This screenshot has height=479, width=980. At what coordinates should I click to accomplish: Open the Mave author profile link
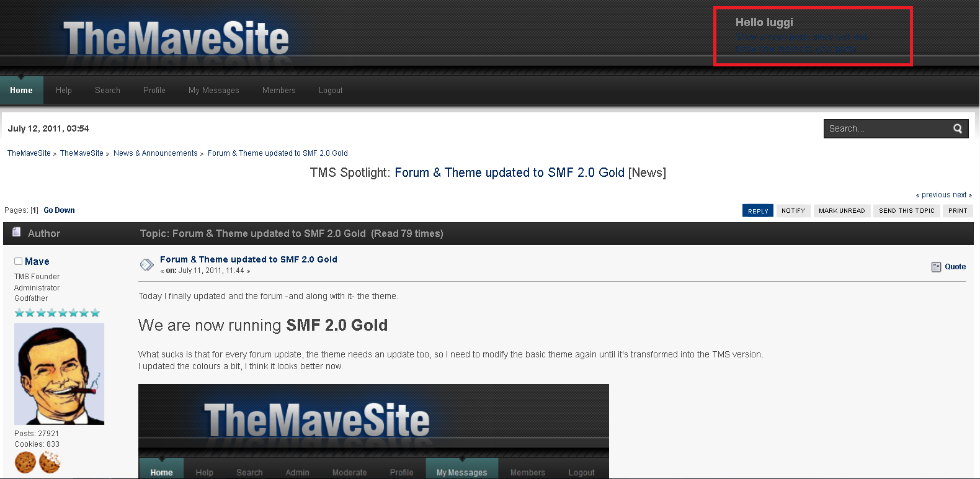click(37, 262)
